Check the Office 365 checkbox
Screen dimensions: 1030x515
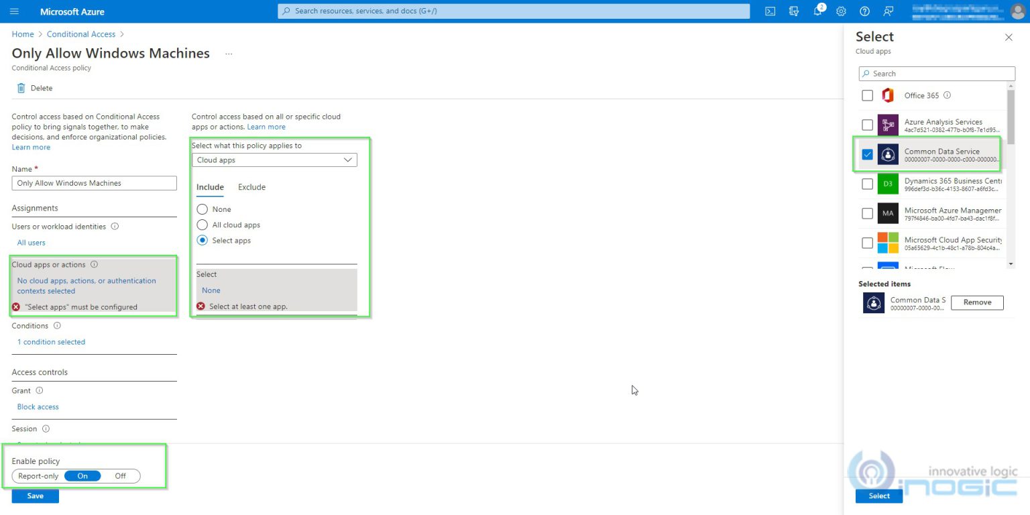pos(867,95)
